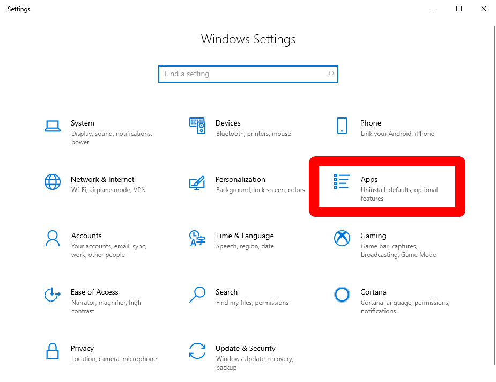Click the vertical scrollbar on right edge
Image resolution: width=496 pixels, height=382 pixels.
pyautogui.click(x=494, y=195)
